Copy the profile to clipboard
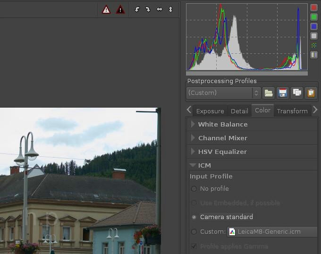This screenshot has height=254, width=321. pyautogui.click(x=296, y=93)
